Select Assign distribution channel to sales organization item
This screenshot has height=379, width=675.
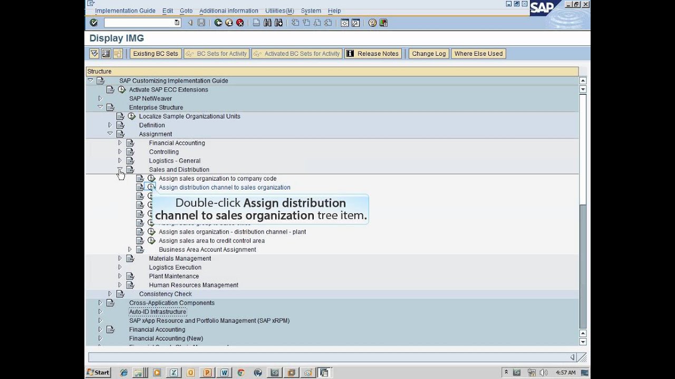[225, 187]
